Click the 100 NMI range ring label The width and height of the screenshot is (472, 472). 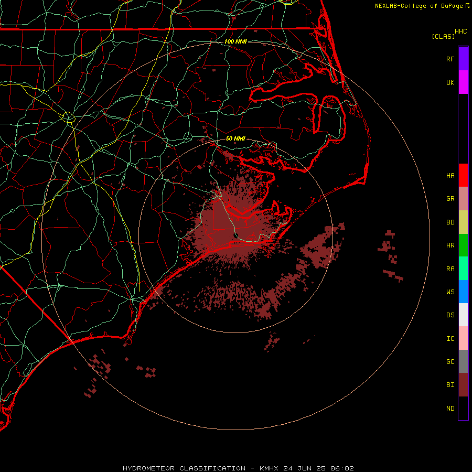[235, 41]
